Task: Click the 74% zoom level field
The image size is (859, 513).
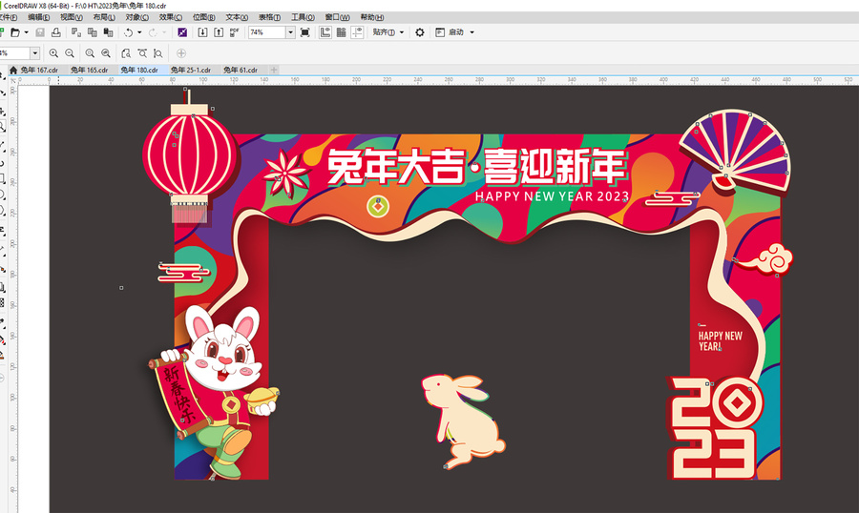Action: (267, 32)
